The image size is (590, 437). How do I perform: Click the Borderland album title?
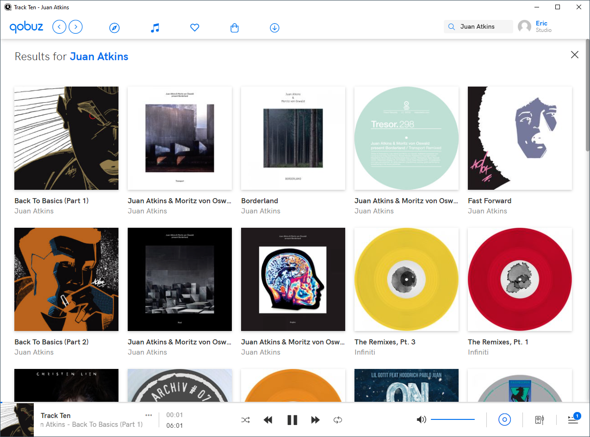tap(260, 201)
